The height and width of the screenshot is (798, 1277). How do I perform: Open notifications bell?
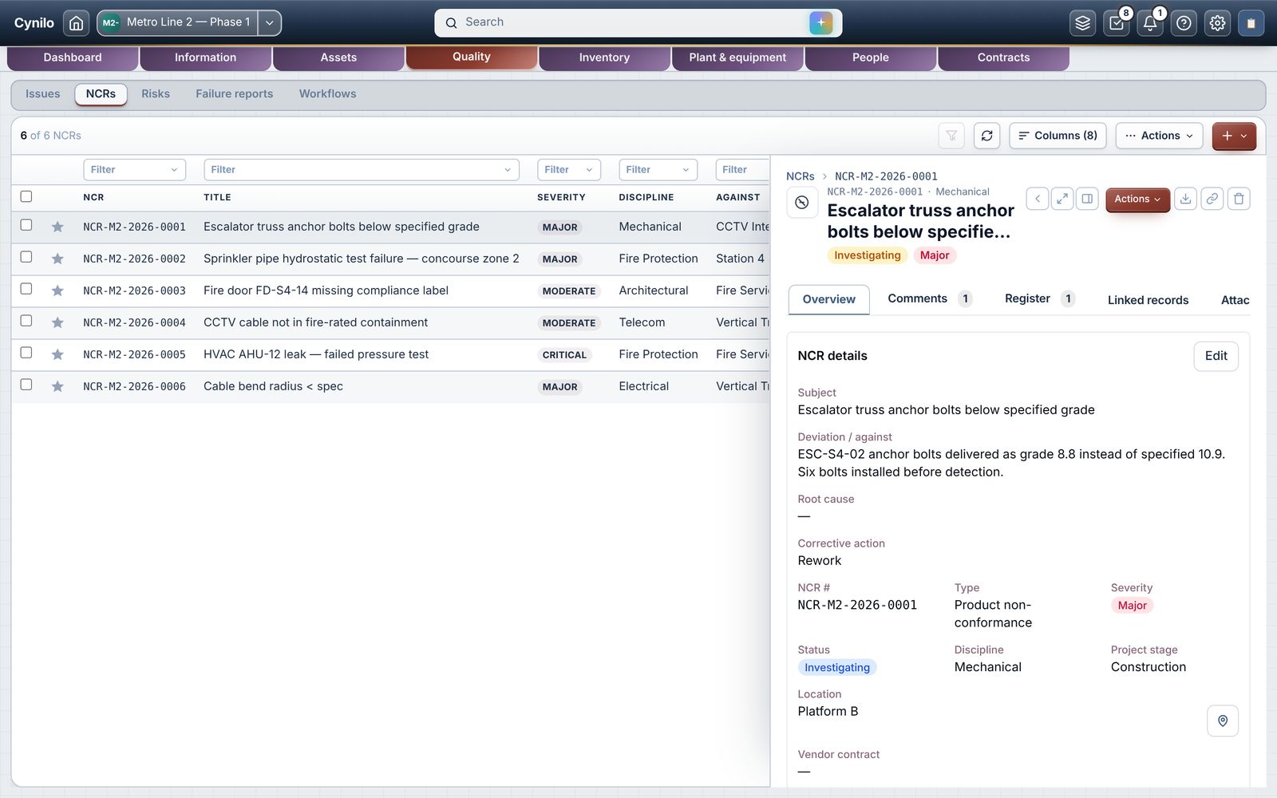pos(1150,23)
